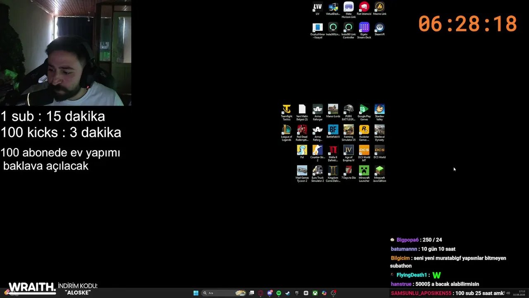Open the Xbox app on the taskbar
Viewport: 529px width, 298px height.
tap(315, 293)
